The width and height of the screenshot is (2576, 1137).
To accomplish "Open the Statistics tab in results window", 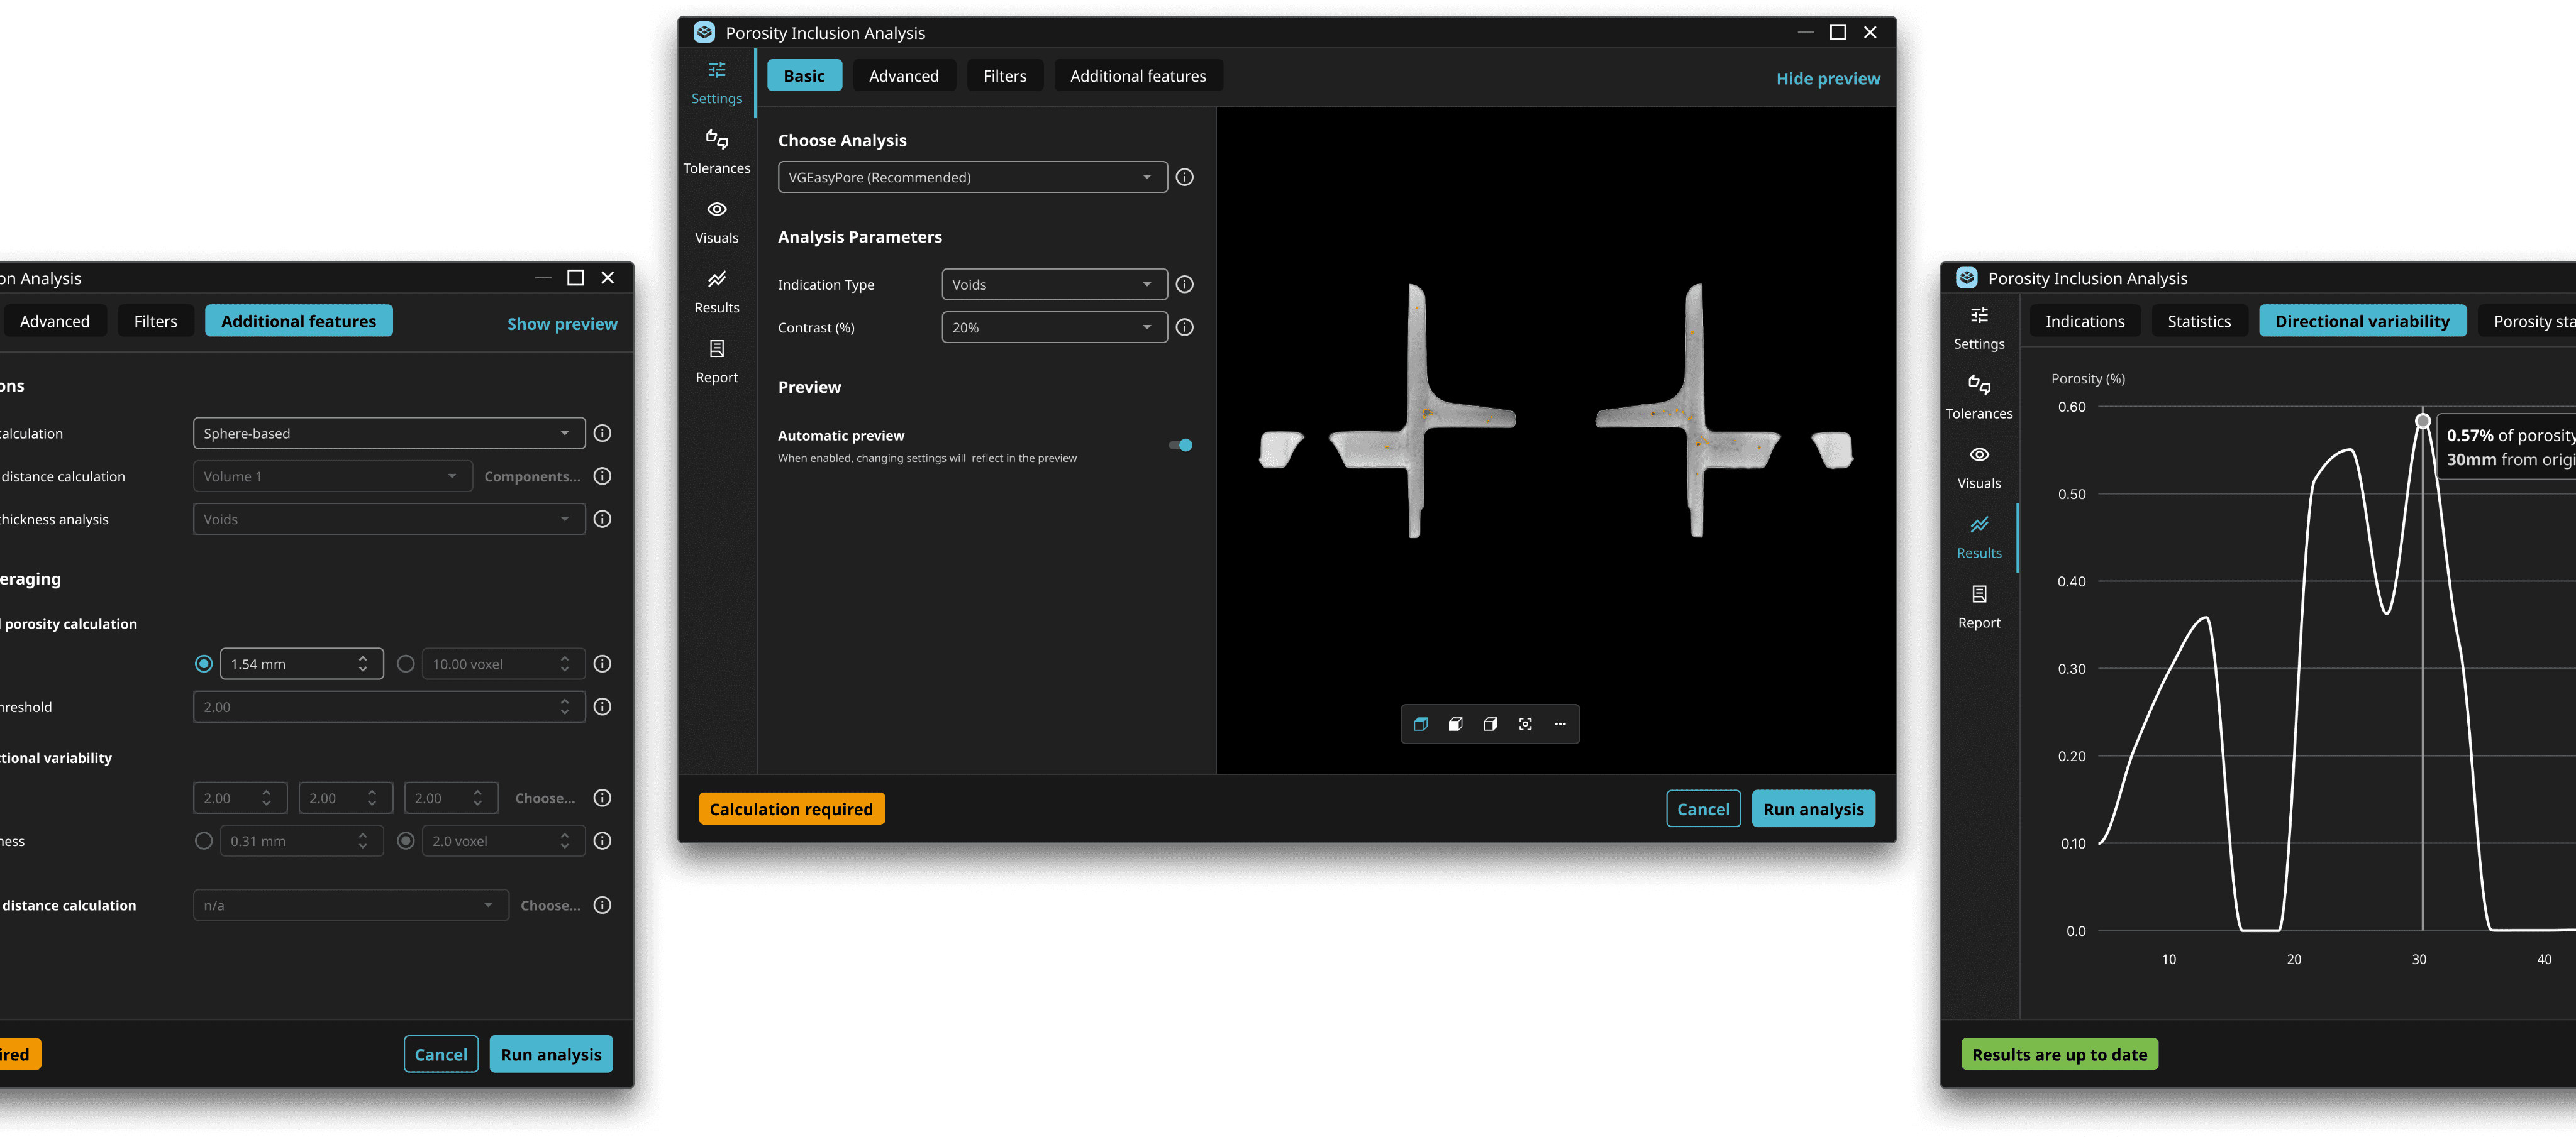I will [x=2198, y=322].
